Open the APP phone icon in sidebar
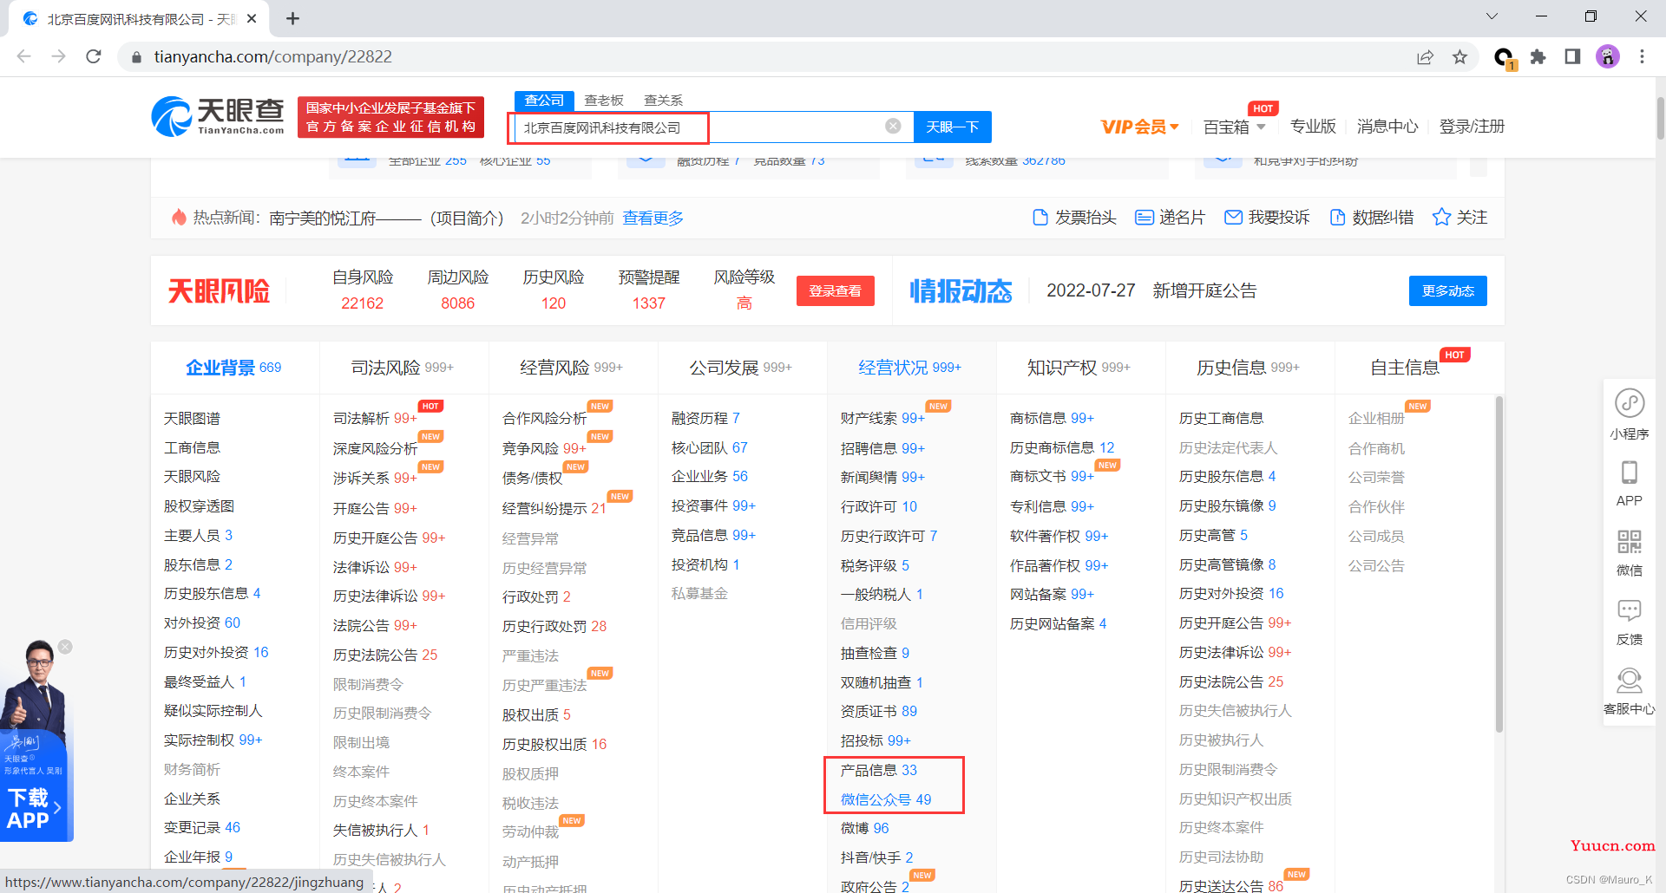Viewport: 1666px width, 893px height. (1630, 473)
